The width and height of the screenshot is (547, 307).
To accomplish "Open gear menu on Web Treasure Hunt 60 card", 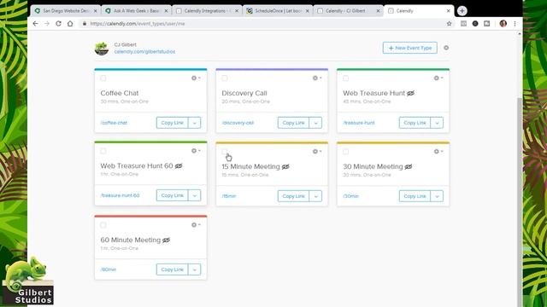I will point(196,151).
